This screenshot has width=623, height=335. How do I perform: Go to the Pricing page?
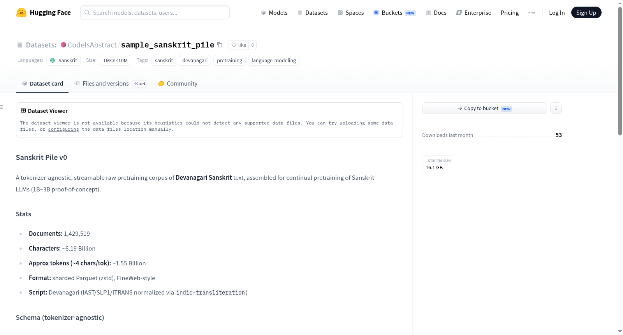(x=510, y=12)
